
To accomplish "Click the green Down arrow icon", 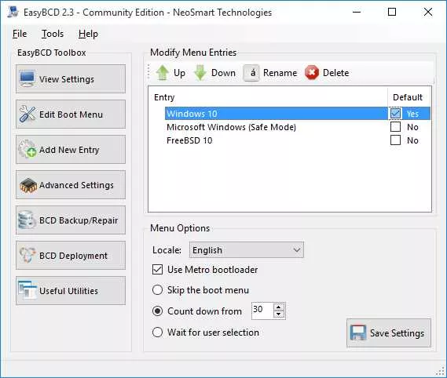I will click(x=200, y=73).
